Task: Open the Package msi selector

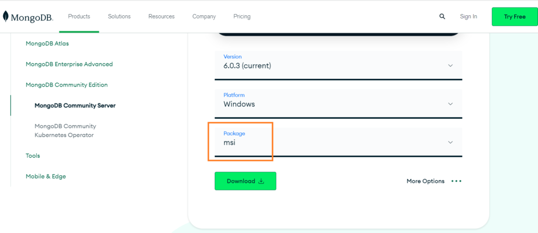Action: coord(338,142)
